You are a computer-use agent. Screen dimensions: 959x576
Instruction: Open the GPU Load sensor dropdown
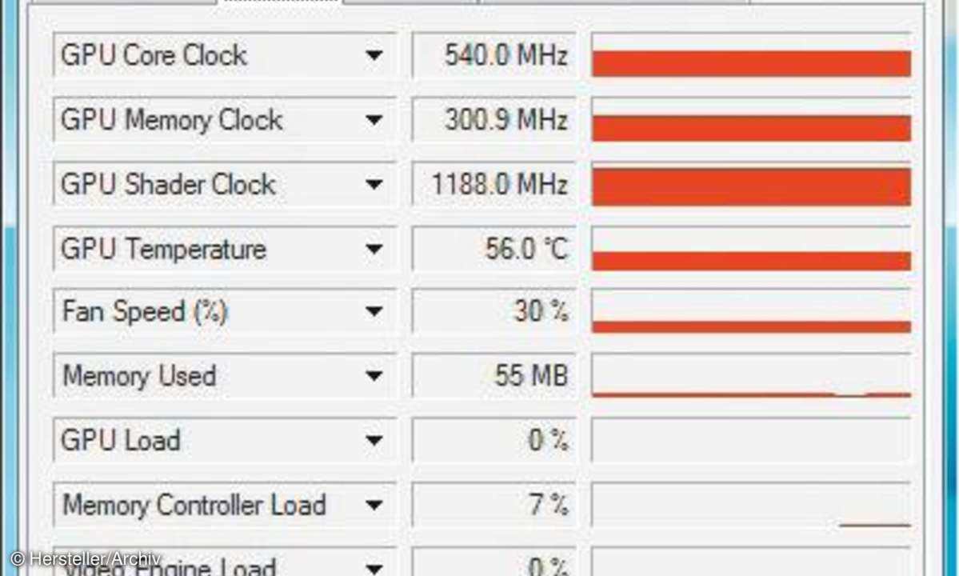374,440
